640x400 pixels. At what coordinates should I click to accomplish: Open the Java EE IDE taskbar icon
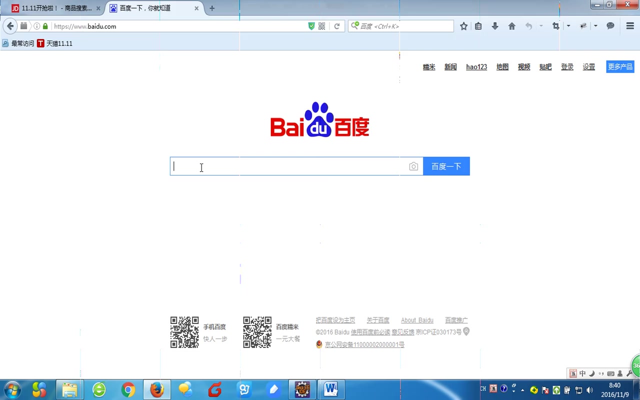pos(302,389)
